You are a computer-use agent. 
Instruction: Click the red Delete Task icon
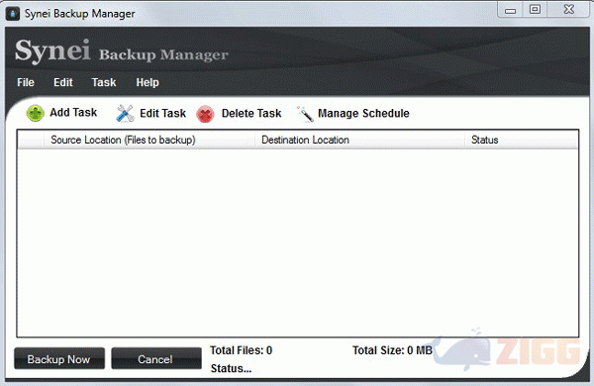[x=205, y=114]
